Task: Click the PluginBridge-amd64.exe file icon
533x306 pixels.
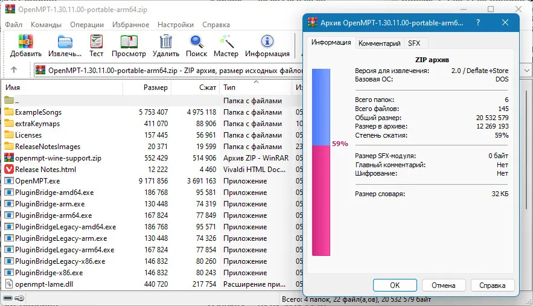Action: click(x=9, y=192)
